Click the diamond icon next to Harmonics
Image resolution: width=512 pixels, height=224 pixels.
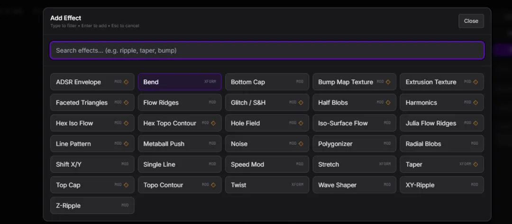[475, 103]
